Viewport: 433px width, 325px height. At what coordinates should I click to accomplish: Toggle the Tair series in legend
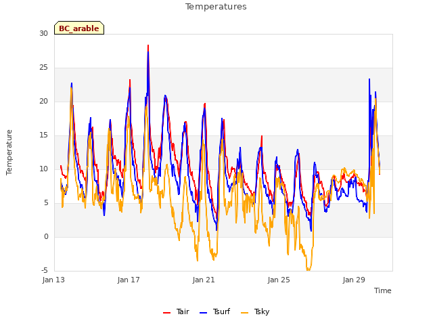(176, 311)
